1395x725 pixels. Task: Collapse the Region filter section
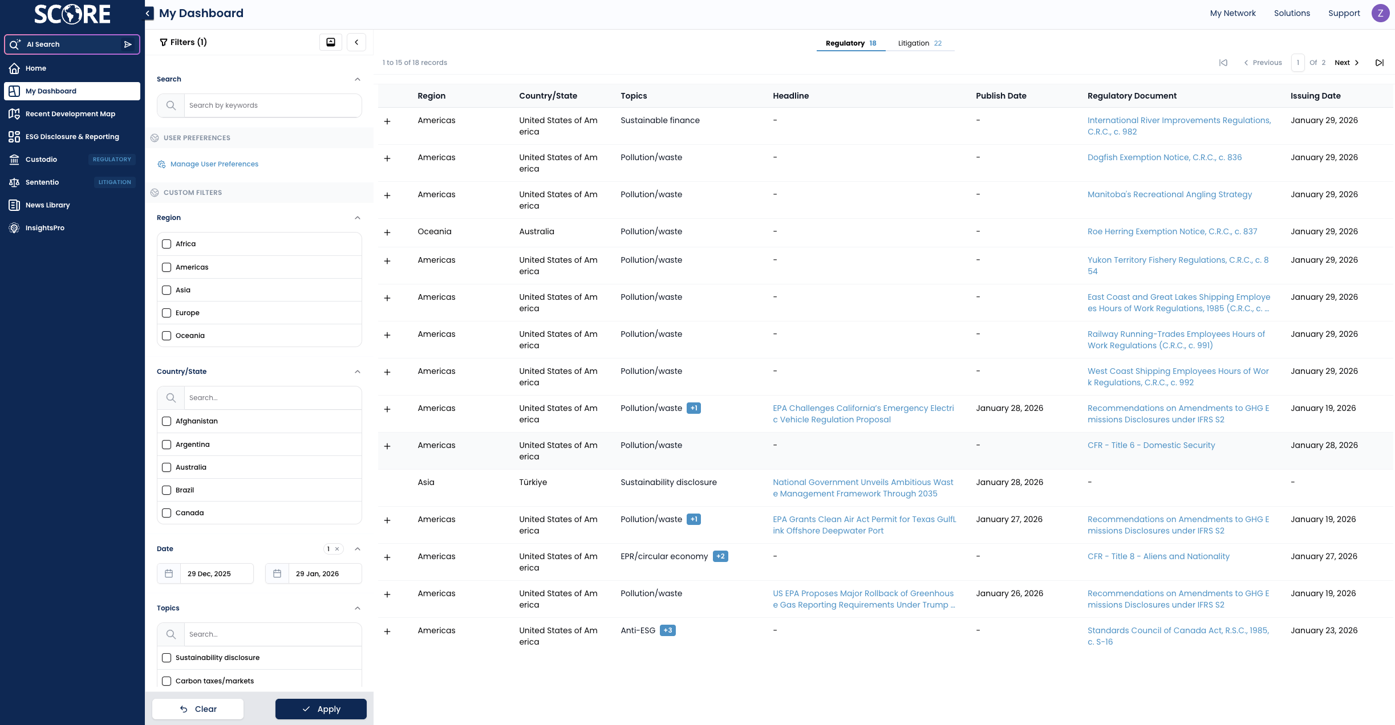click(x=358, y=218)
